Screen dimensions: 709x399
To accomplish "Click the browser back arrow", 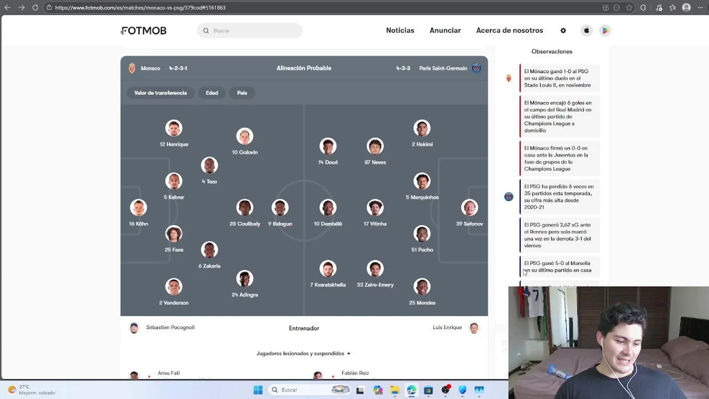I will pos(8,7).
